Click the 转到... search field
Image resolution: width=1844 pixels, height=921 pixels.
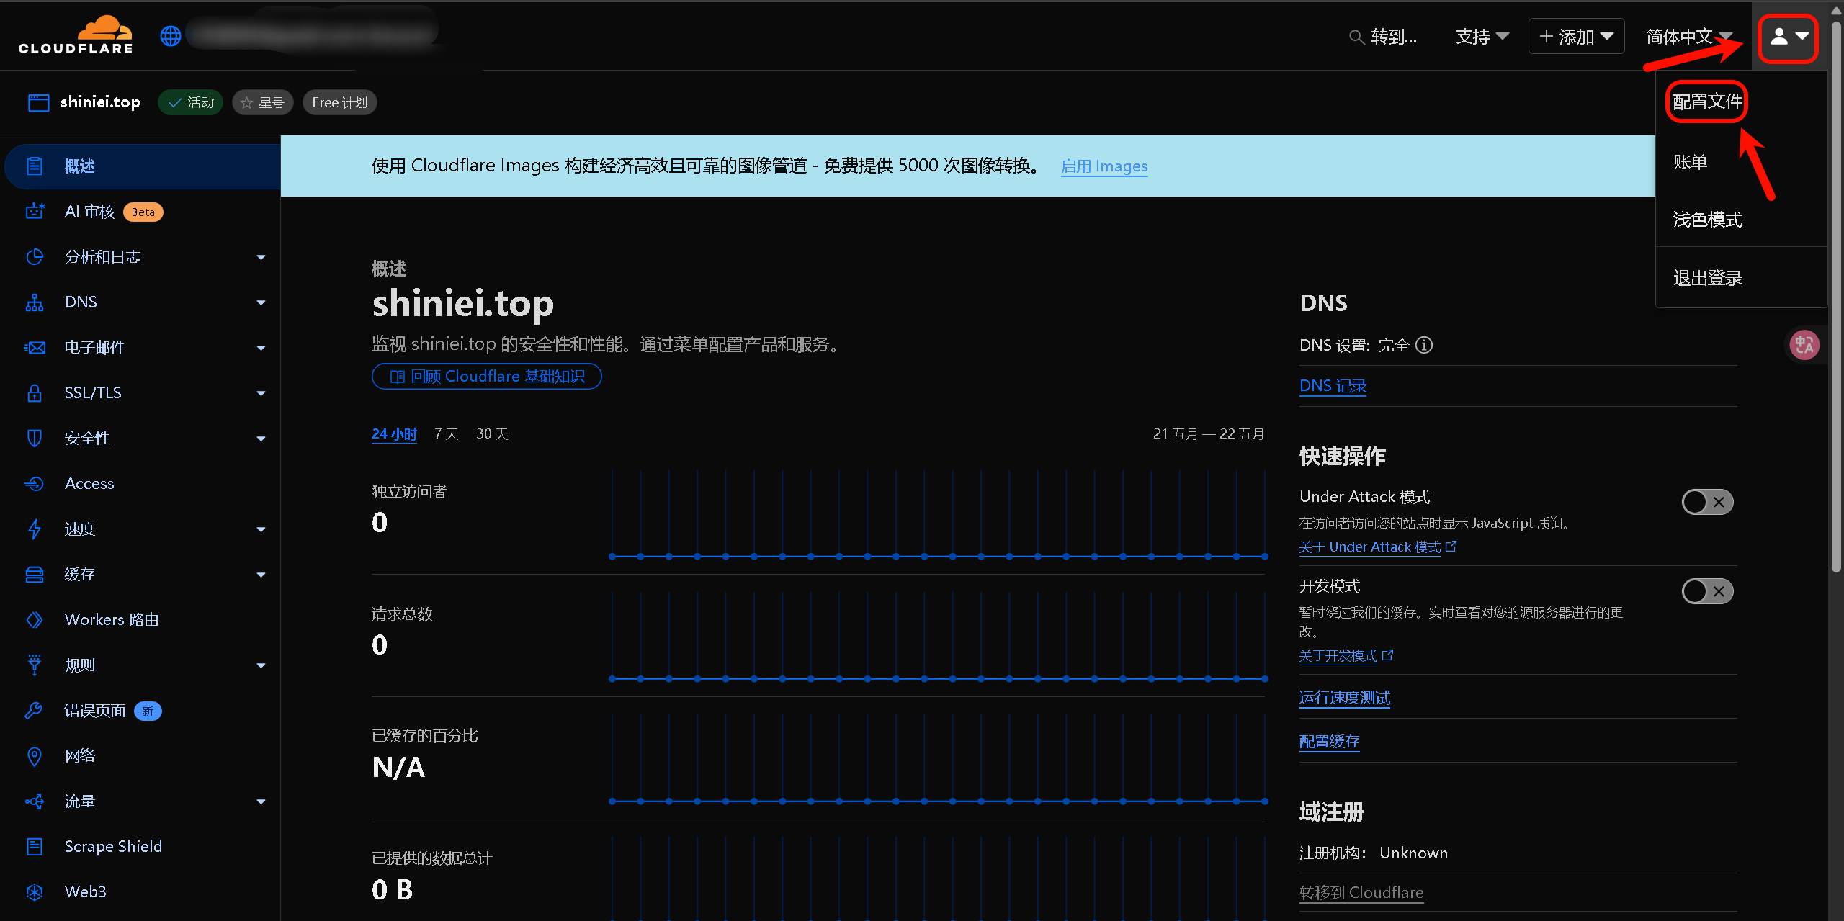[1384, 37]
